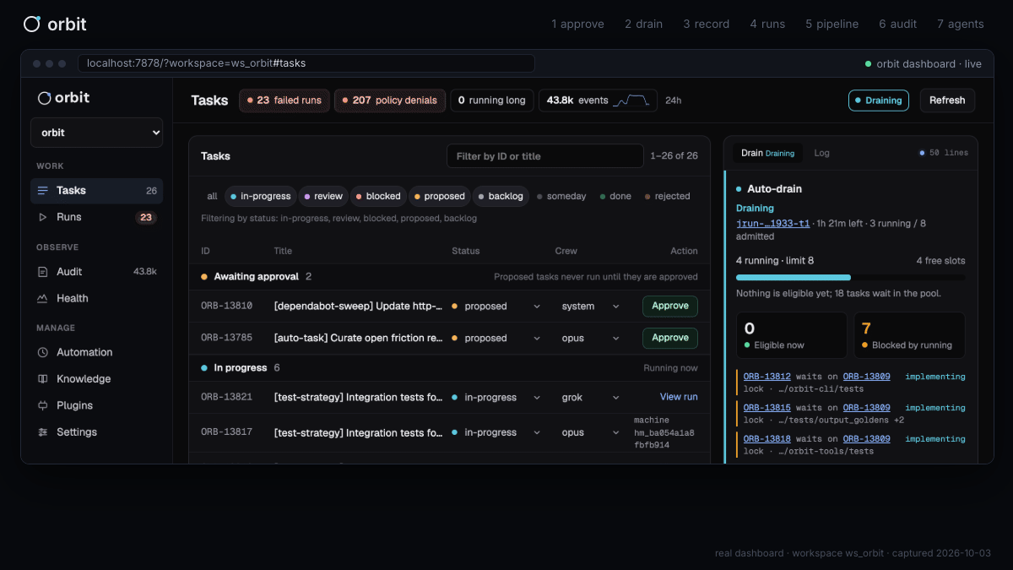1013x570 pixels.
Task: Toggle the done status filter
Action: pos(615,196)
